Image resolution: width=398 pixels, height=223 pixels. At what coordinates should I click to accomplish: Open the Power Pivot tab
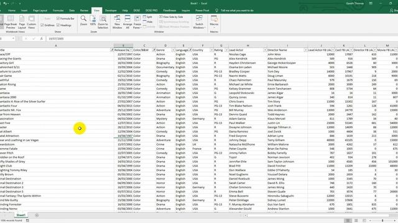coord(202,11)
